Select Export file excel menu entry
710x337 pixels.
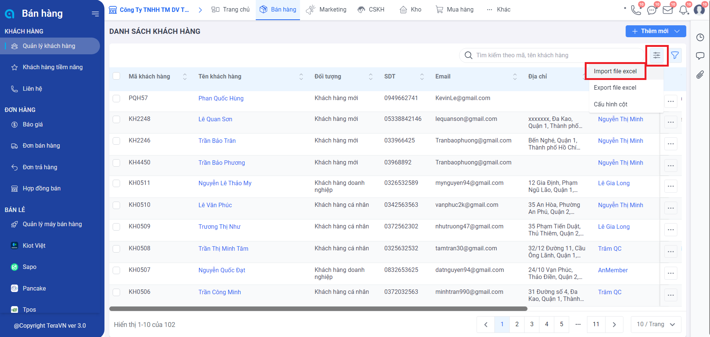coord(615,88)
